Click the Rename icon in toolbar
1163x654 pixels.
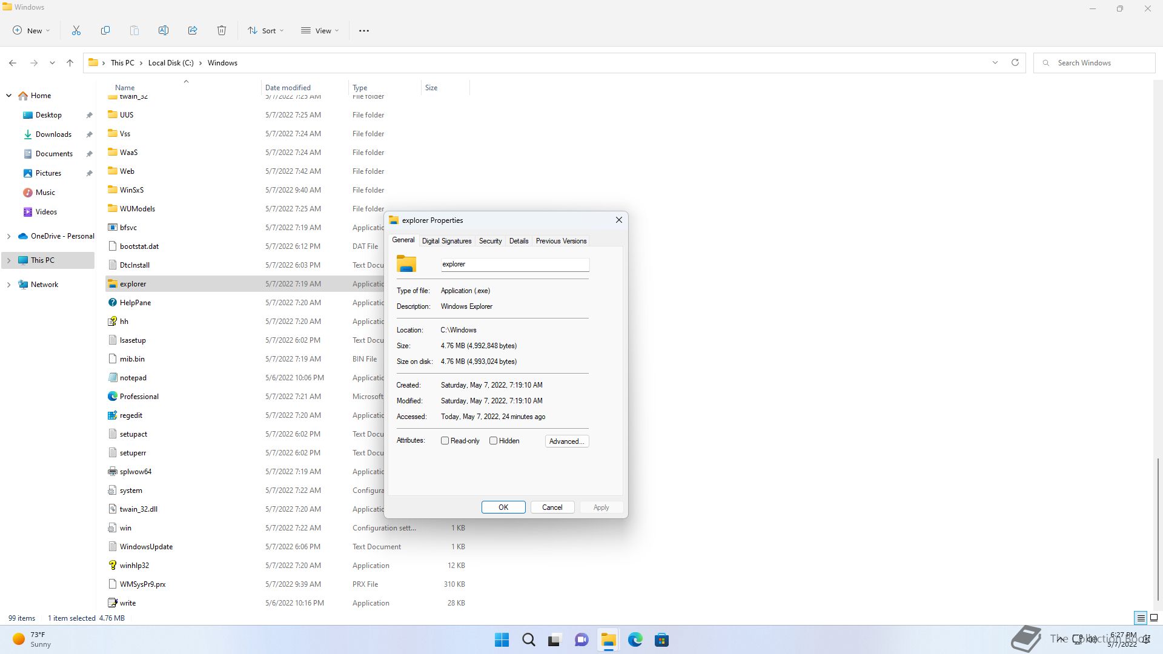tap(164, 30)
